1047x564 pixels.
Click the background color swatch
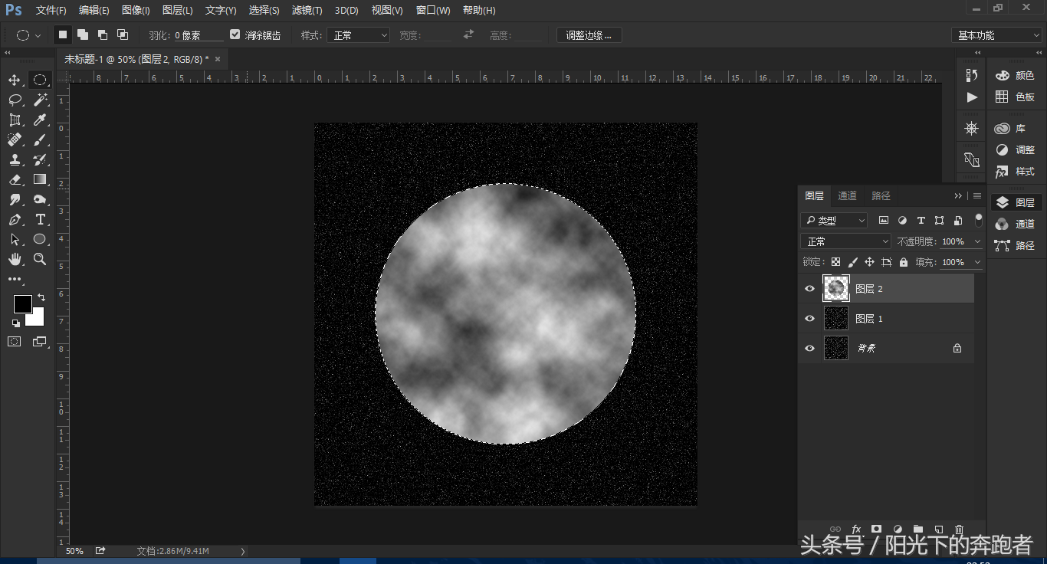click(x=37, y=319)
